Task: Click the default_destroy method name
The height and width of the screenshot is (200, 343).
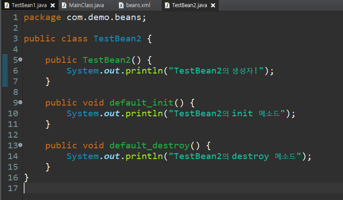Action: [150, 146]
